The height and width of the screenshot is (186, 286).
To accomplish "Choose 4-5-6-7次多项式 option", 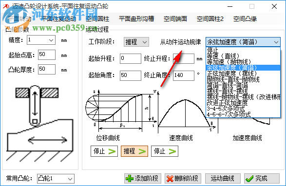I will (x=243, y=114).
